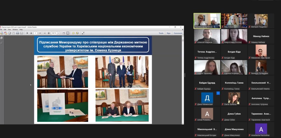Click the Create PDF online toolbar icon
The height and width of the screenshot is (138, 281).
[2, 33]
